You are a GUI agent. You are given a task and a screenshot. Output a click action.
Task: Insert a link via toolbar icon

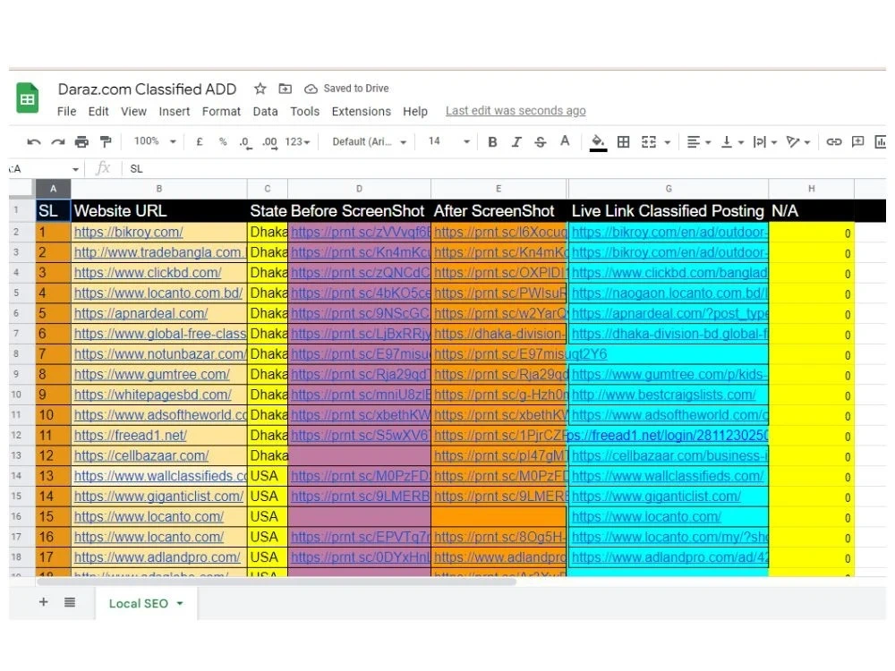coord(833,142)
